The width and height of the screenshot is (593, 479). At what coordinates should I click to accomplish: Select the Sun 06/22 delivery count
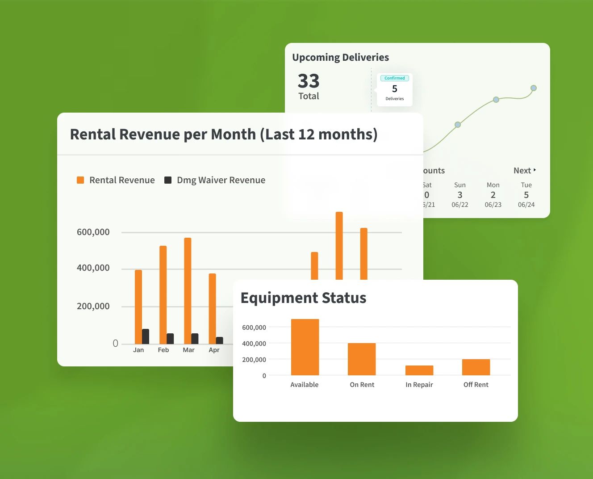[x=459, y=195]
